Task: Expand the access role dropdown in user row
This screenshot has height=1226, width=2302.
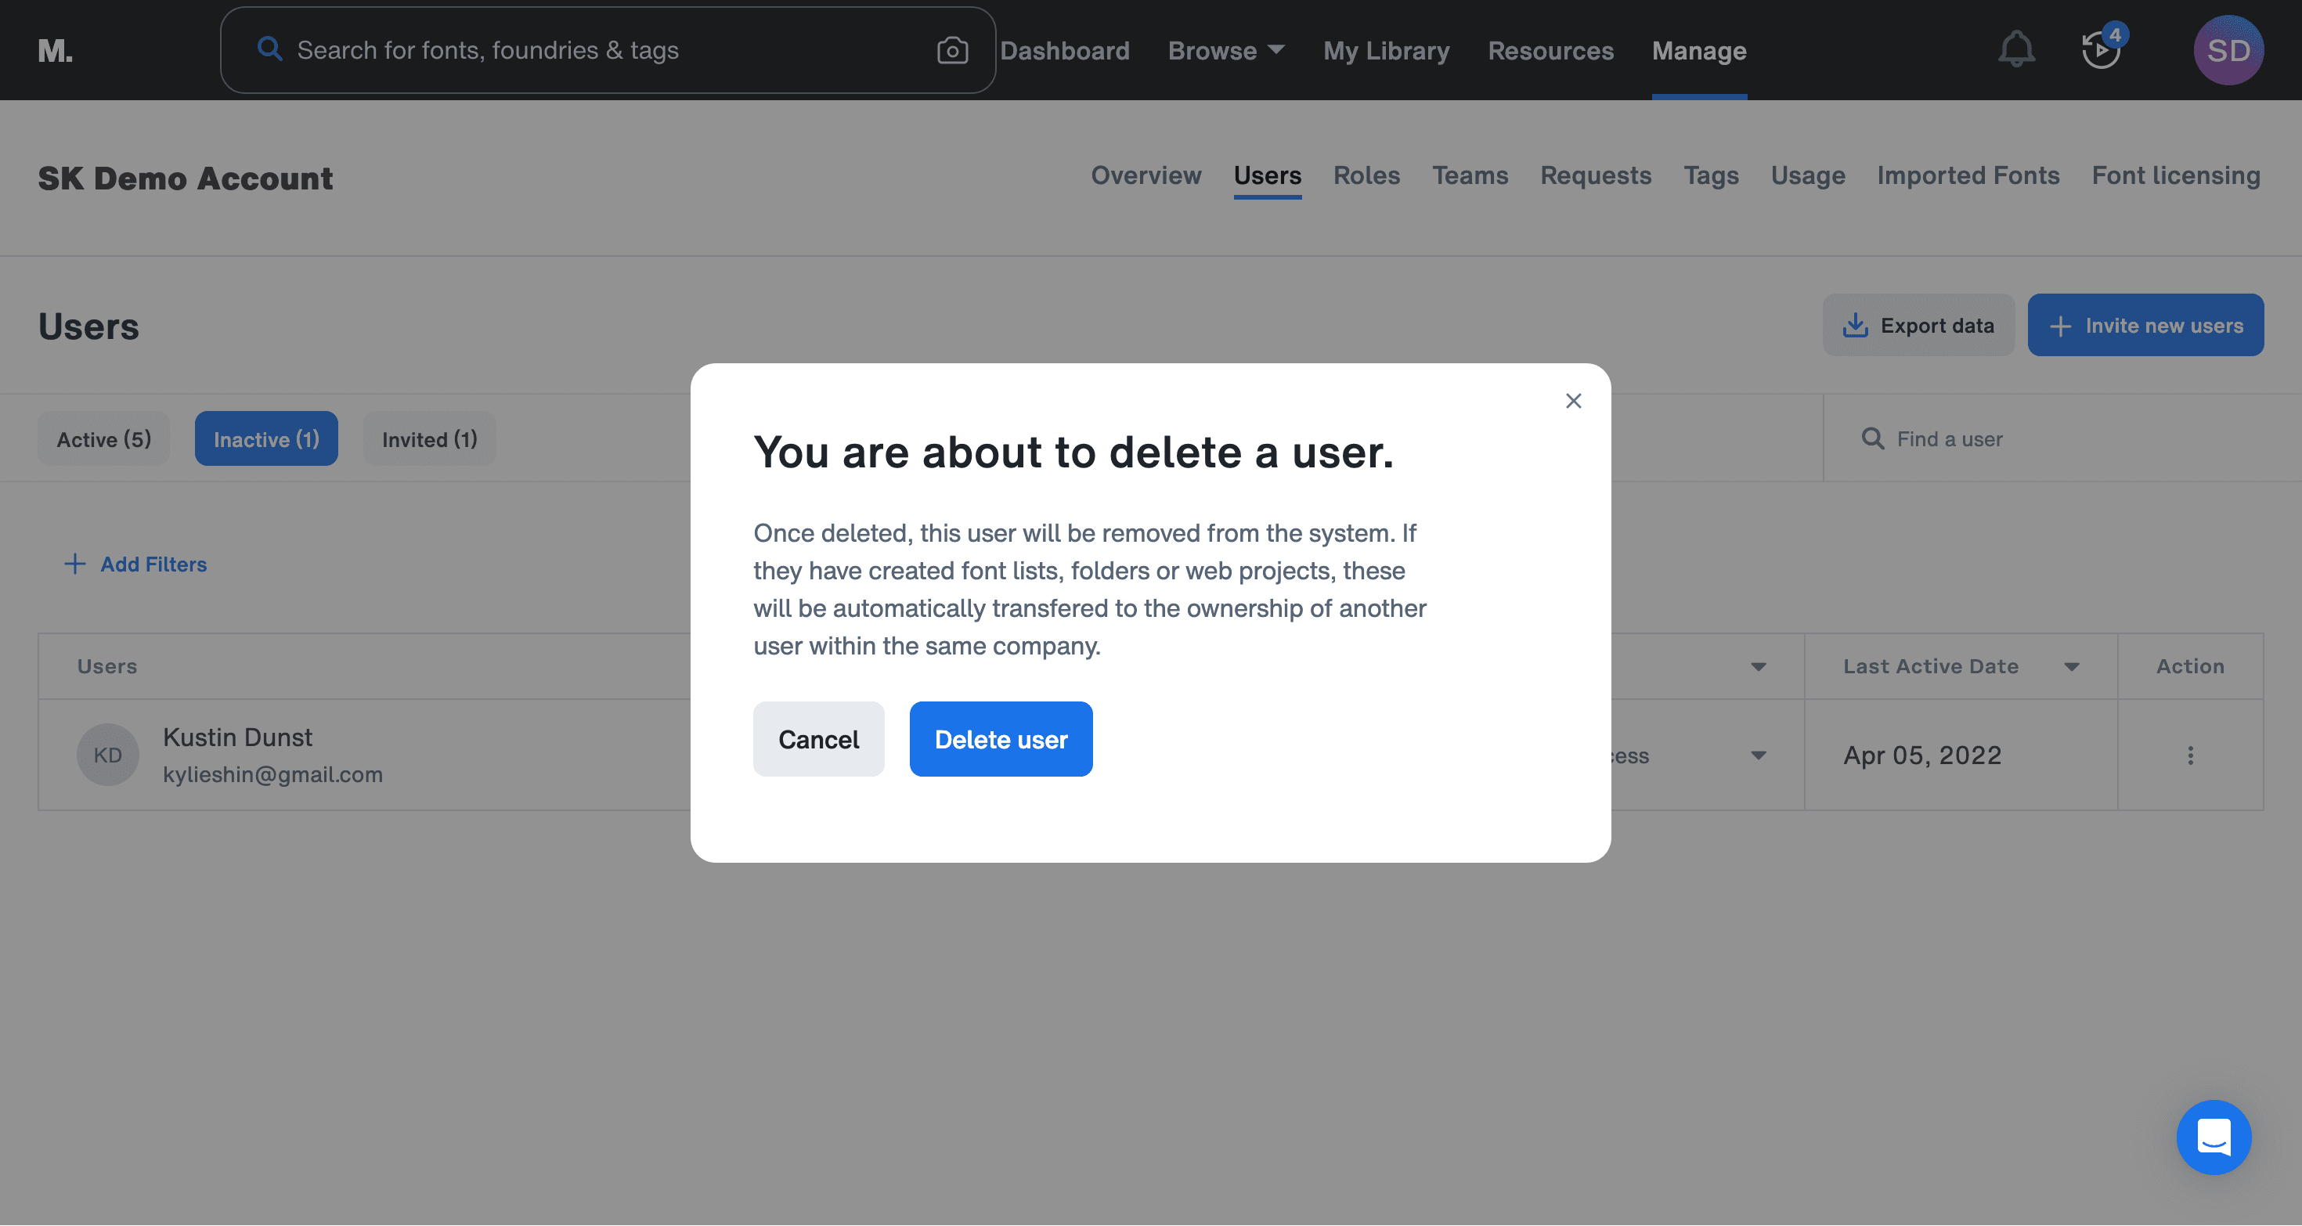Action: [1758, 756]
